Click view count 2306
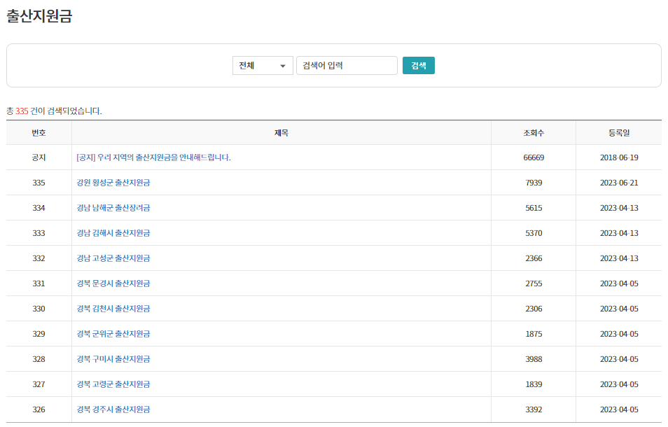Image resolution: width=668 pixels, height=427 pixels. 534,309
